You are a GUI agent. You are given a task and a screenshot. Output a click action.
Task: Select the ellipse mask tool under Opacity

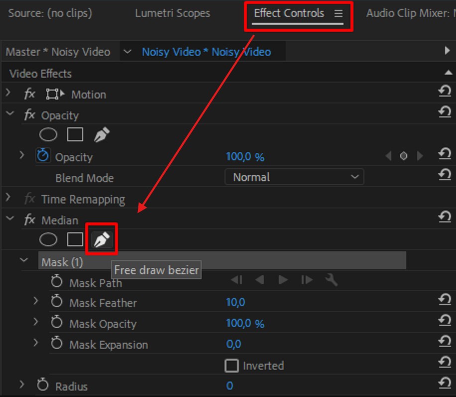click(x=48, y=135)
